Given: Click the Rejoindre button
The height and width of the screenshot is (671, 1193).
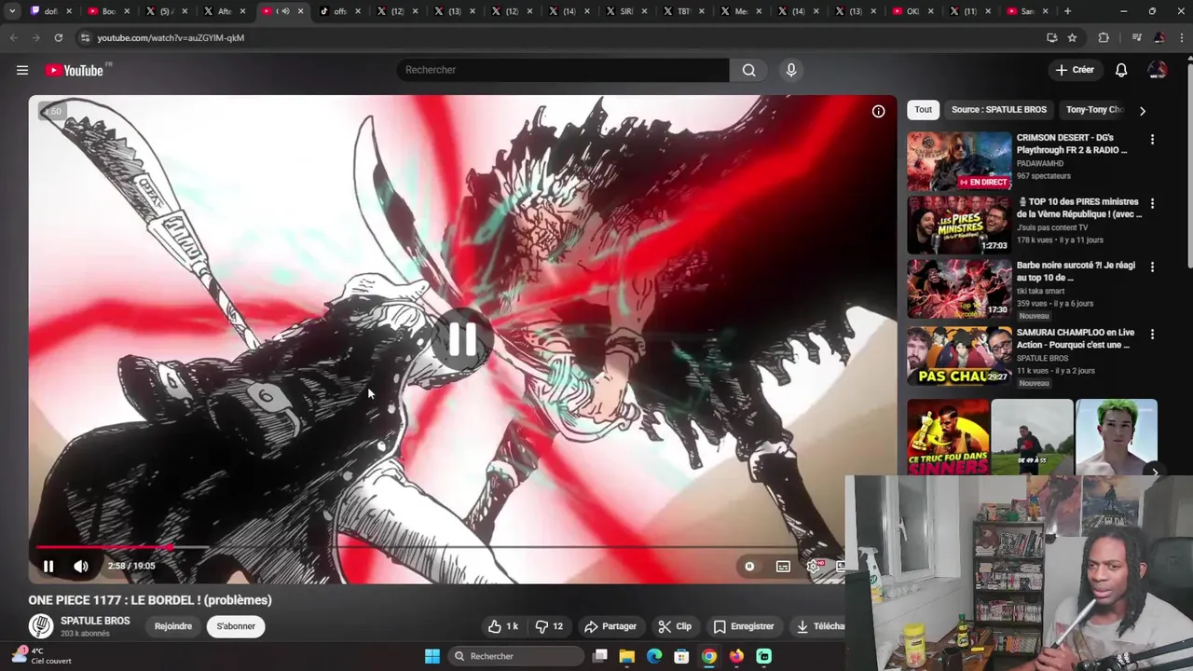Looking at the screenshot, I should tap(173, 626).
